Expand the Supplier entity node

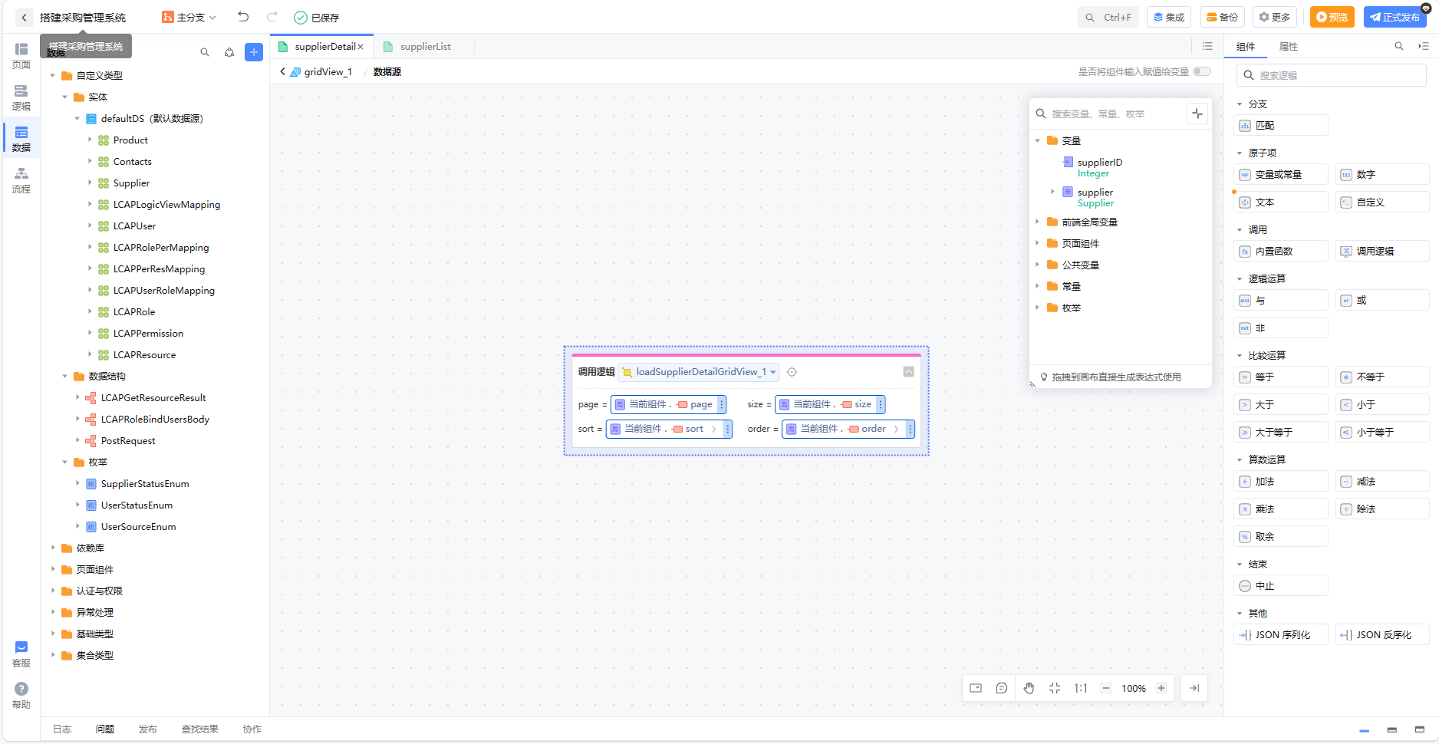[90, 183]
